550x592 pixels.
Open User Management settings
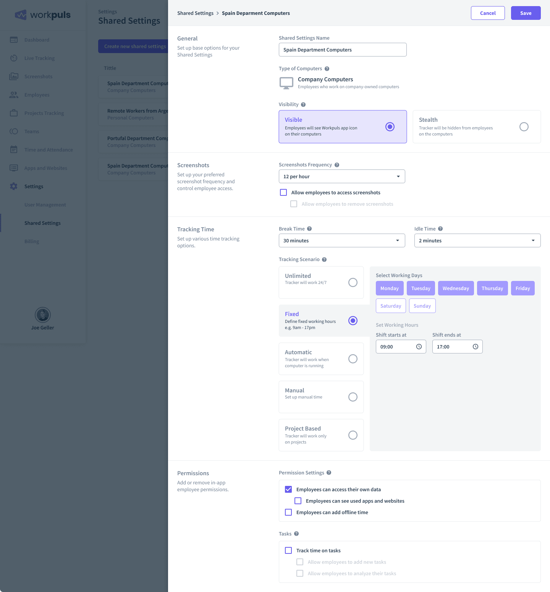(45, 205)
